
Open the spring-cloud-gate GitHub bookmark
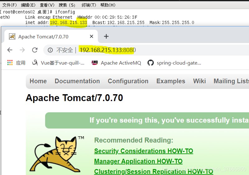[x=174, y=63]
